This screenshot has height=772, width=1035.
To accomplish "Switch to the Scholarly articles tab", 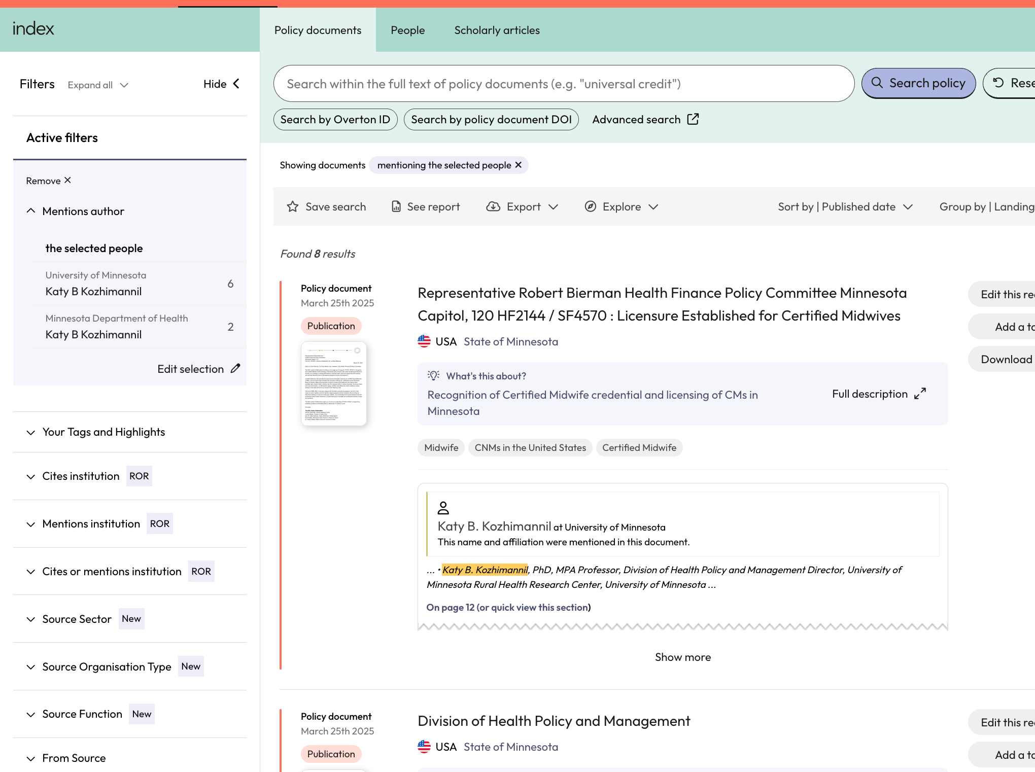I will pos(497,30).
